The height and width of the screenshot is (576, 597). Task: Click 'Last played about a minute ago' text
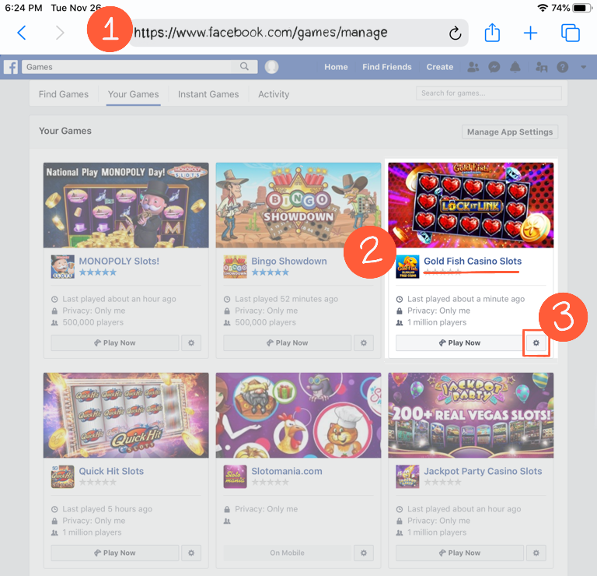coord(466,299)
